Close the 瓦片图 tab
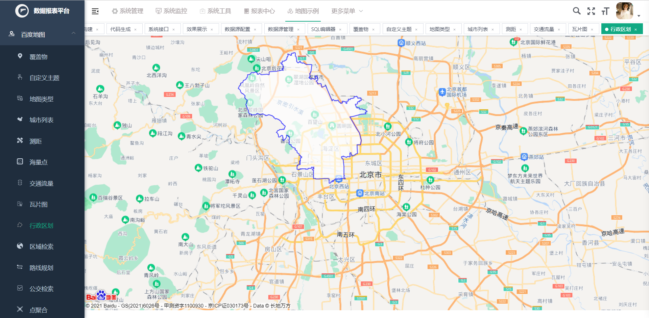Viewport: 649px width, 318px height. click(x=592, y=29)
